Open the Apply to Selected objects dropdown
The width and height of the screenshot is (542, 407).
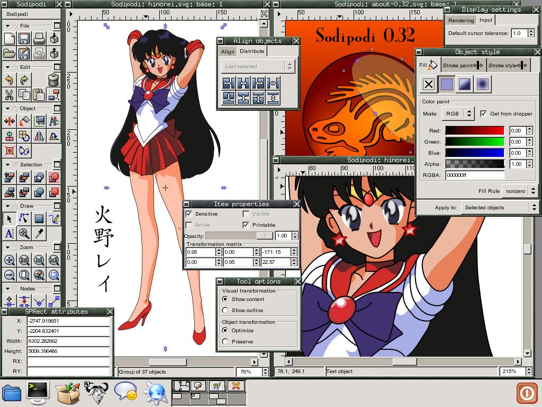[x=499, y=208]
